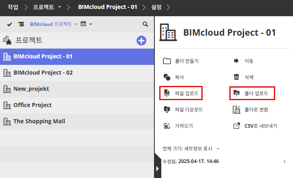
Task: Click the building icon beside Office Project
Action: (7, 105)
